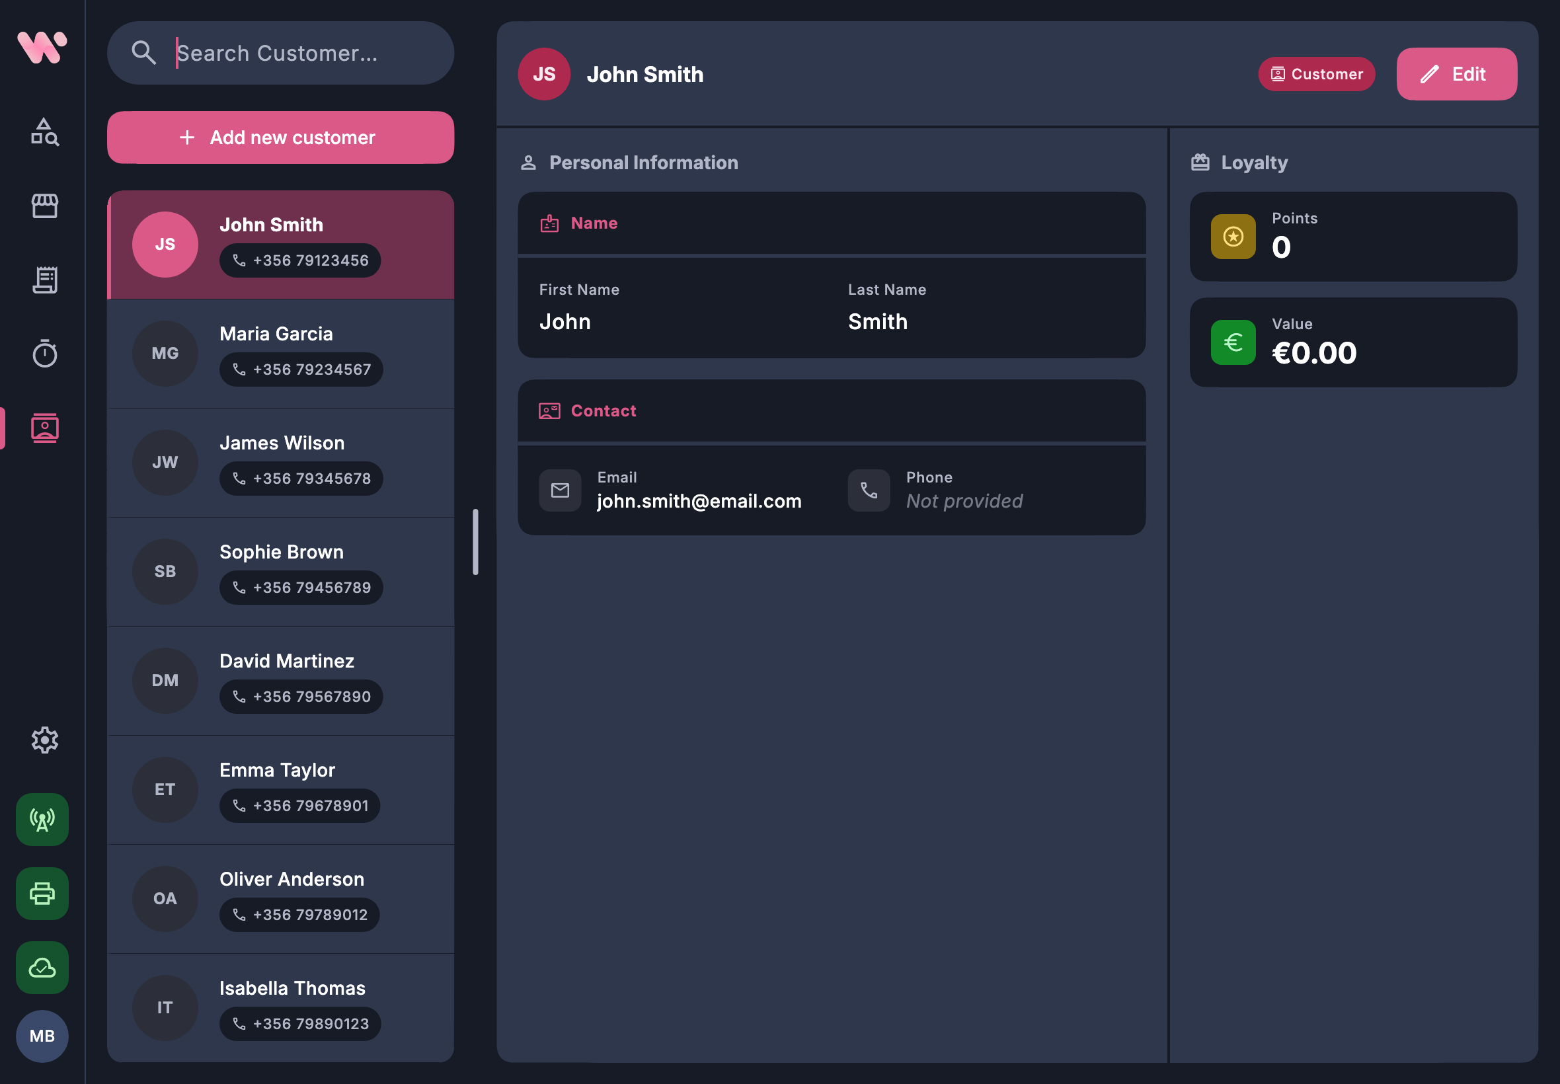Click the email icon in Contact card
Screen dimensions: 1560x1084
point(560,490)
